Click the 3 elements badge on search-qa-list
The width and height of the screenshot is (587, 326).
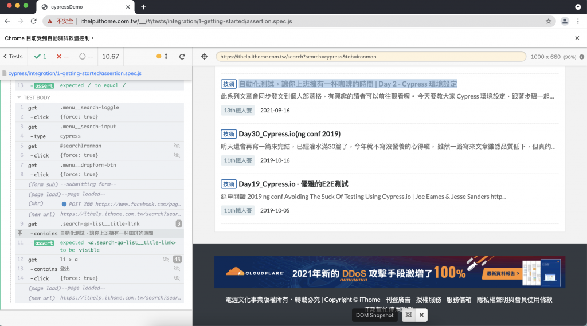click(179, 224)
